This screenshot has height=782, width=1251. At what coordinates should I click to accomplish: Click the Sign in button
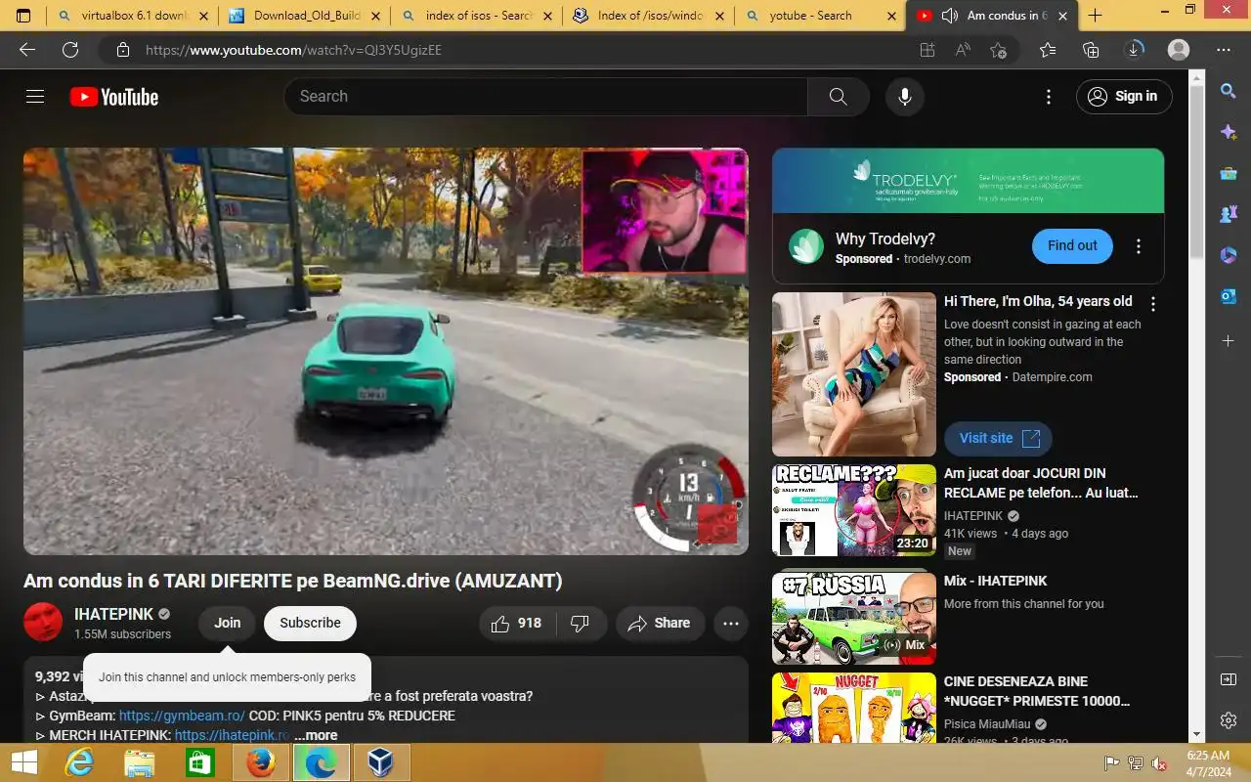[x=1124, y=97]
